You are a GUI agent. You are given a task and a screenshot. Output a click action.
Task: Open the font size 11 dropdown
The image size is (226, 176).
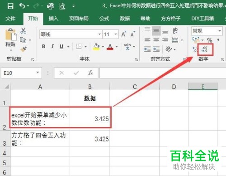click(x=116, y=34)
